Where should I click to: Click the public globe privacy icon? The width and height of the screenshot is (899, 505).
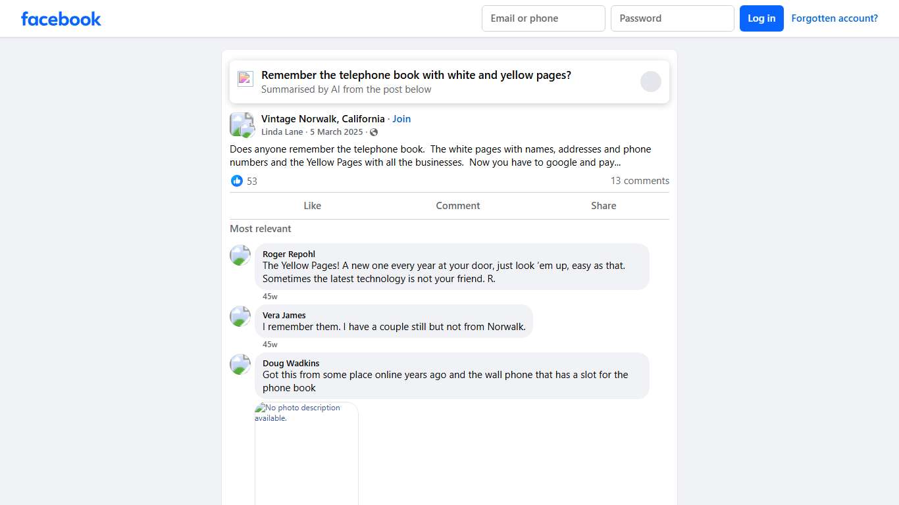(374, 132)
